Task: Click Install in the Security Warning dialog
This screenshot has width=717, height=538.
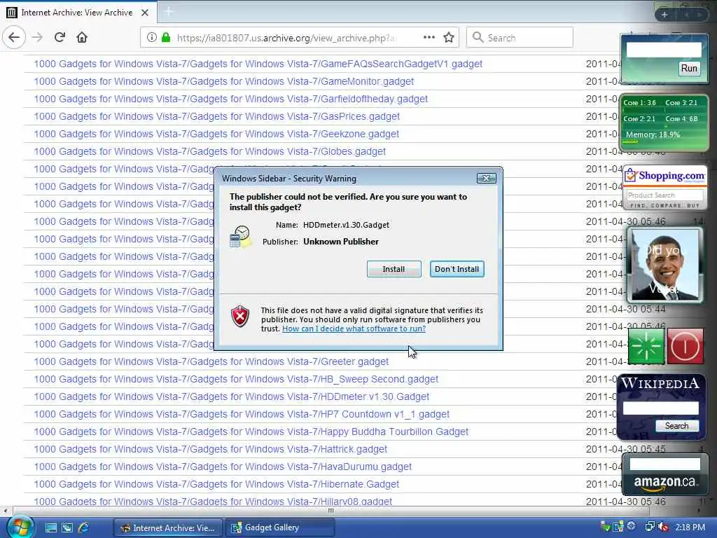Action: tap(394, 269)
